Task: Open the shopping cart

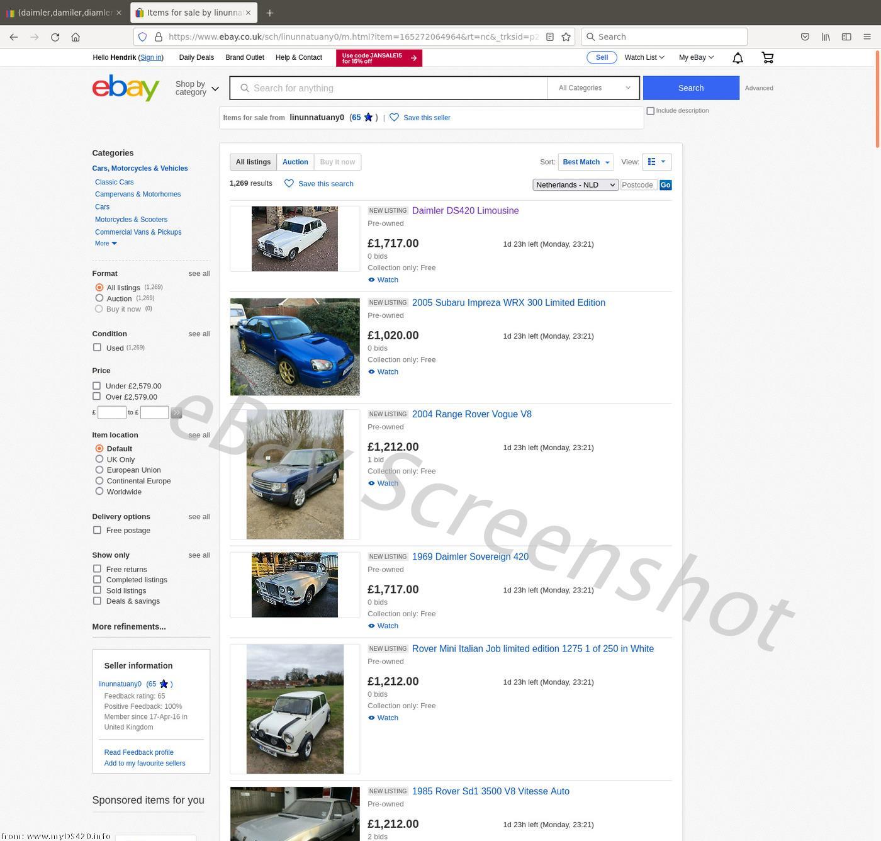Action: pos(767,58)
